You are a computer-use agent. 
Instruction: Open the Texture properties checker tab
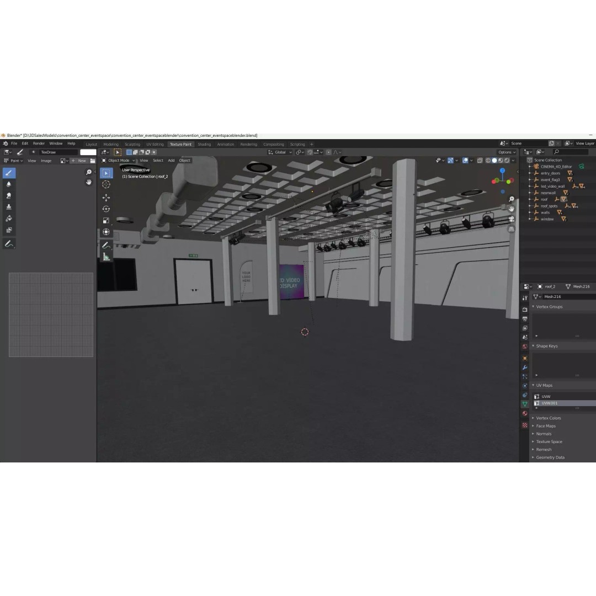tap(525, 425)
